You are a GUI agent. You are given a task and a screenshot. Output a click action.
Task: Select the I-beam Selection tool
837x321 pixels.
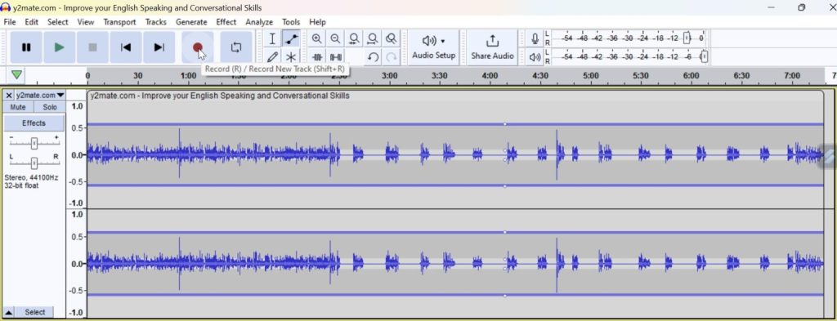click(272, 38)
